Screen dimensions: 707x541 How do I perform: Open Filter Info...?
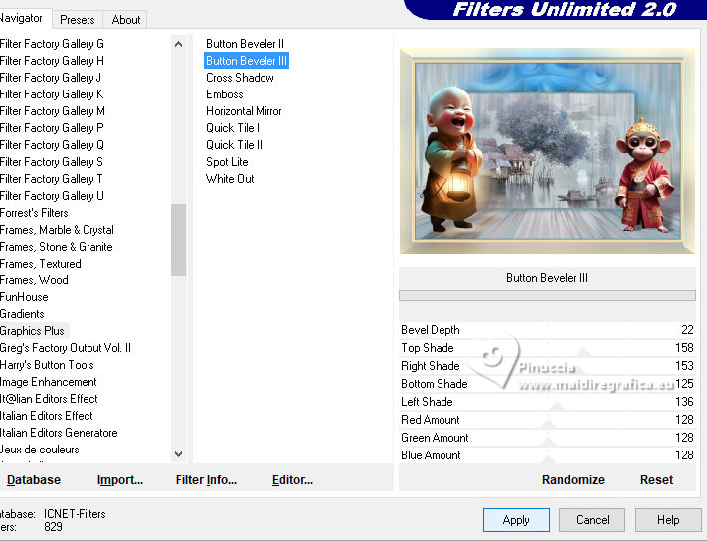point(206,480)
